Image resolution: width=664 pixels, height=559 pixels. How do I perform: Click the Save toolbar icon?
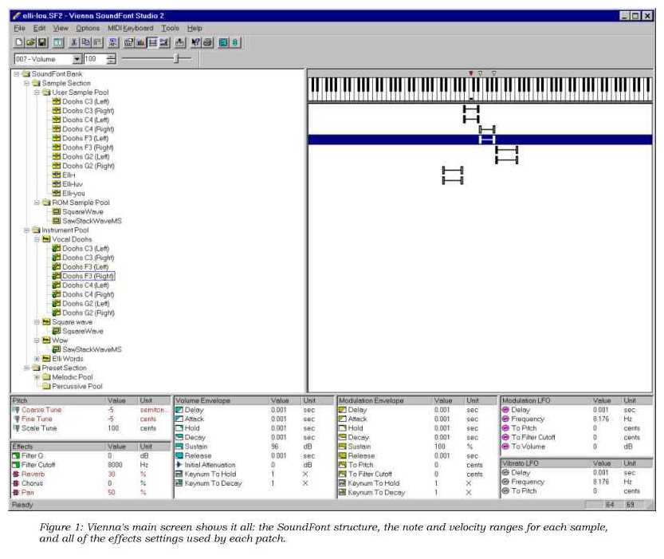(41, 41)
